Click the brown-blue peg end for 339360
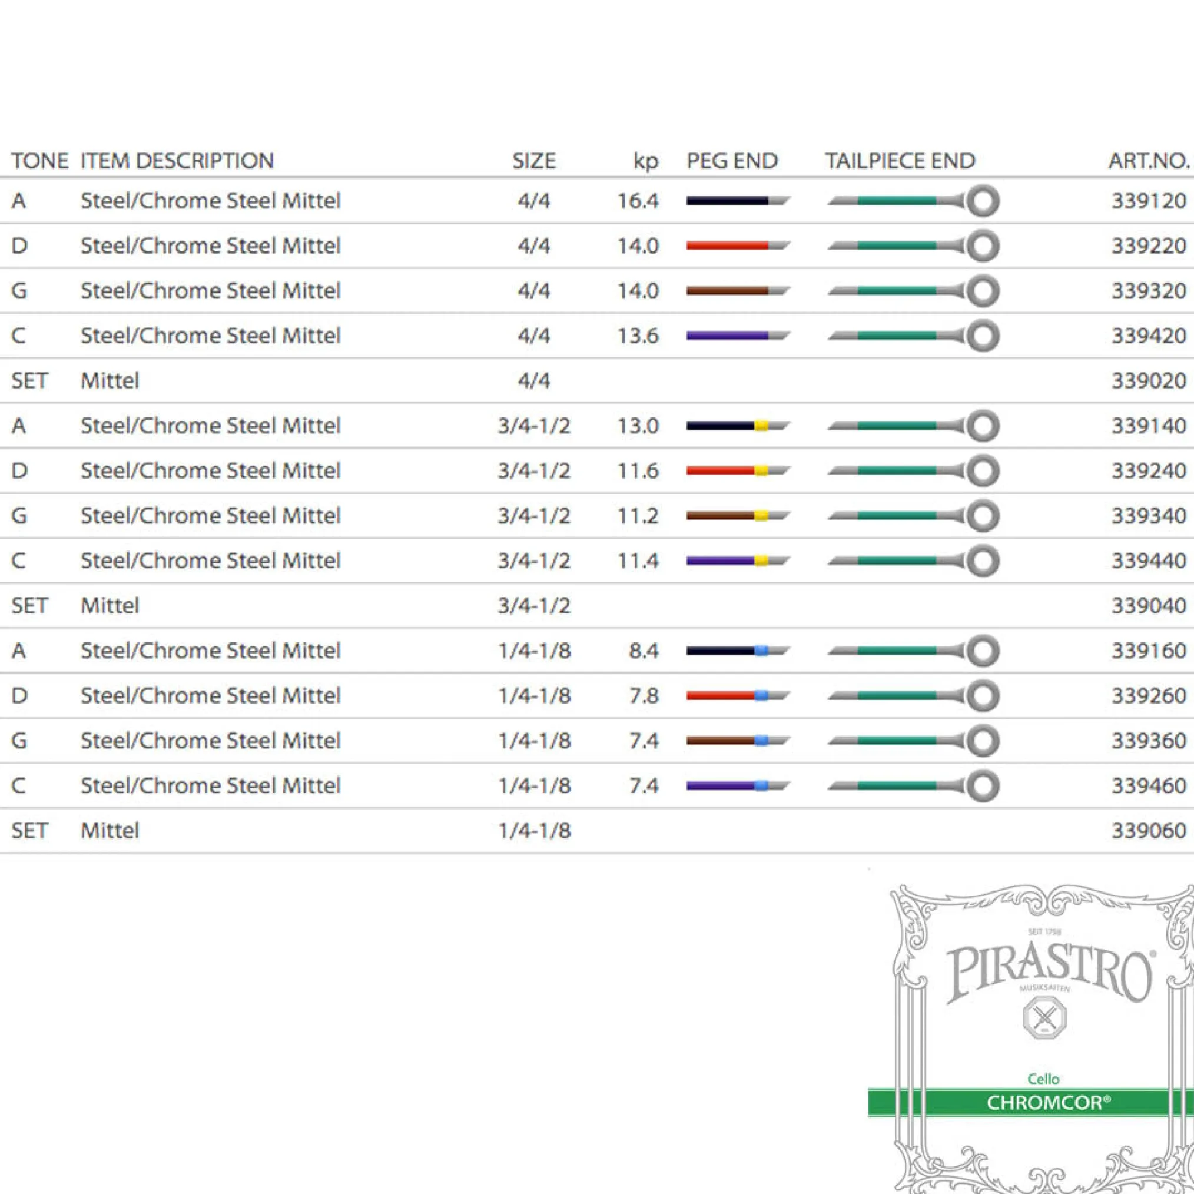Viewport: 1194px width, 1194px height. [x=737, y=741]
